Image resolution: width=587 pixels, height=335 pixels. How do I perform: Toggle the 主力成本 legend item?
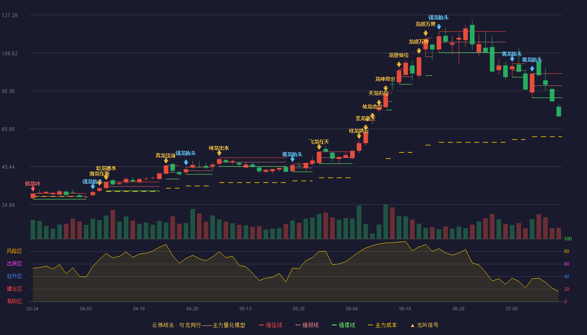pos(382,325)
